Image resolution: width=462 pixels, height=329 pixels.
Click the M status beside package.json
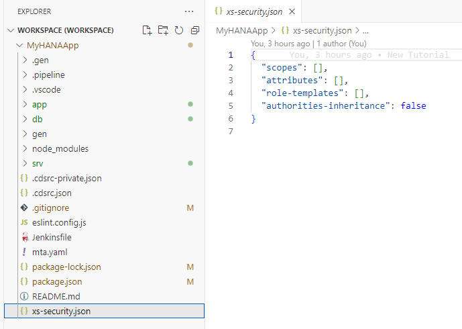point(190,282)
